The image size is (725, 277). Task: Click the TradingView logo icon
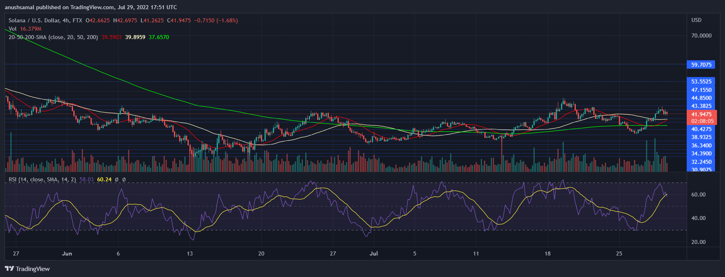click(9, 269)
